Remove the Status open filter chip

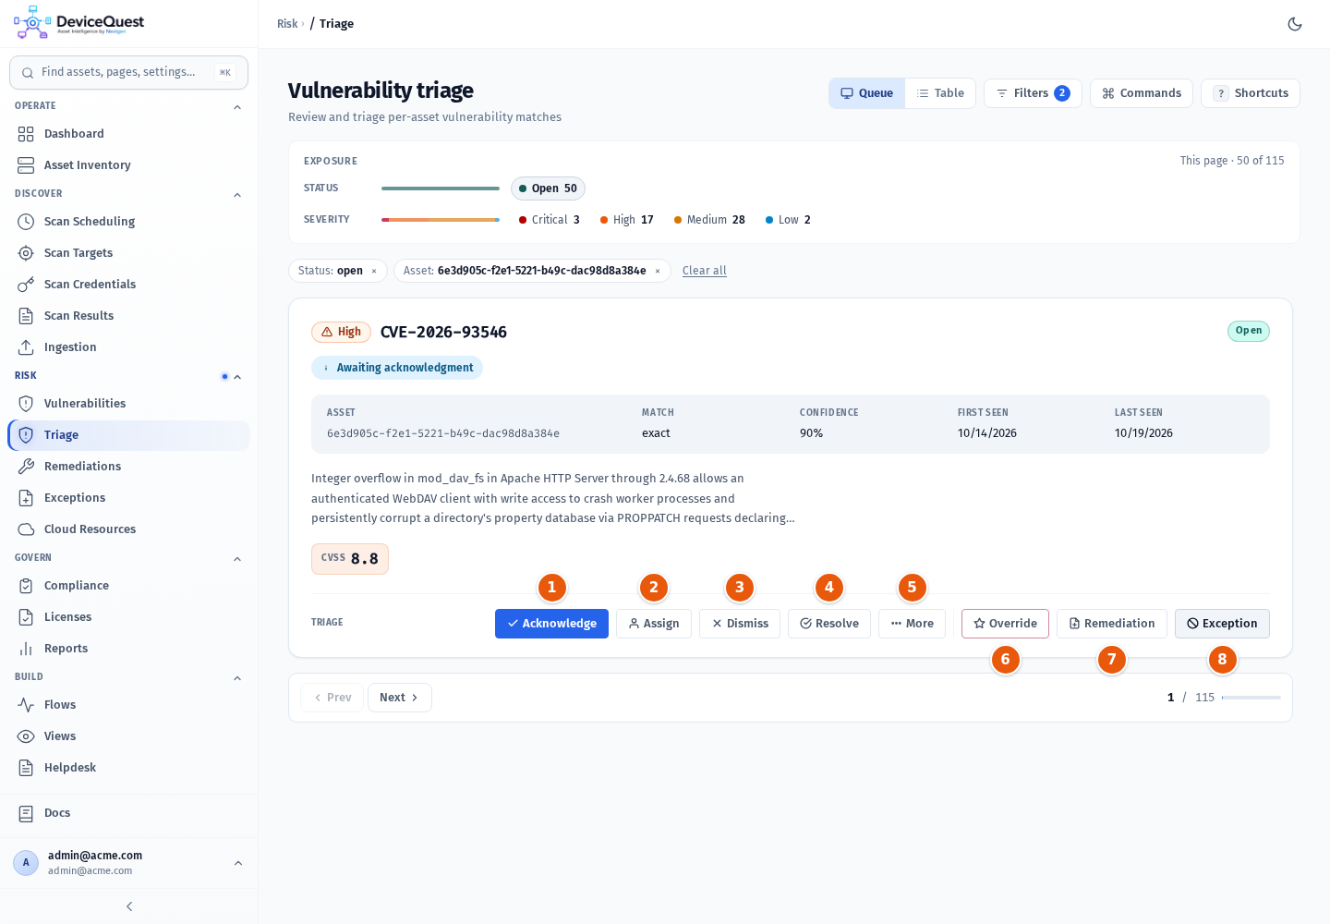tap(374, 271)
